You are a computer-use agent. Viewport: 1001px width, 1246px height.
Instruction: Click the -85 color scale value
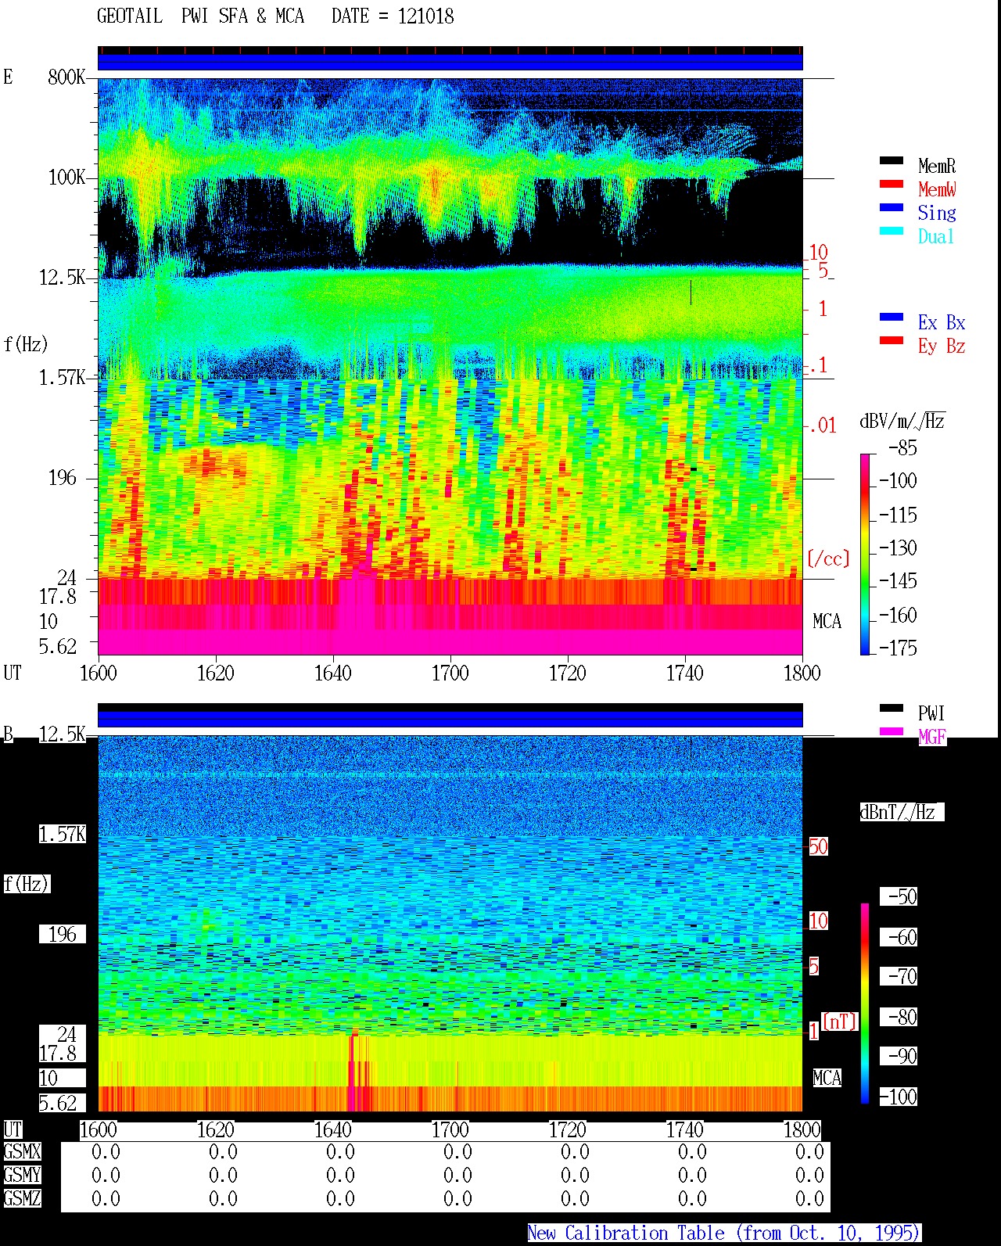902,448
